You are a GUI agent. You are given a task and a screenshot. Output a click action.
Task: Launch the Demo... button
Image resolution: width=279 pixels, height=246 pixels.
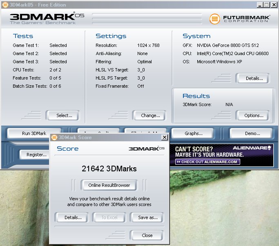click(251, 133)
